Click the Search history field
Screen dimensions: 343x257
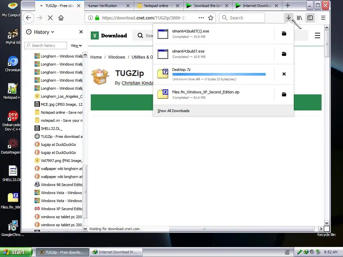point(46,46)
